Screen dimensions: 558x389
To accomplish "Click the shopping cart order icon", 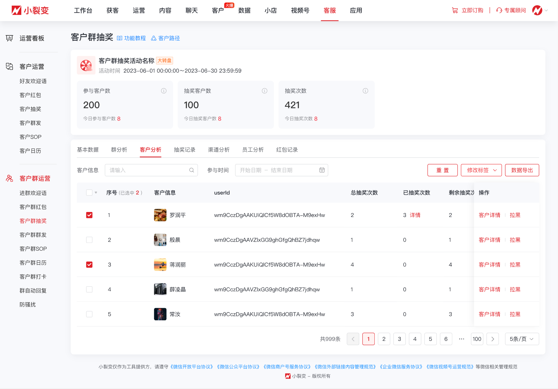I will [455, 10].
